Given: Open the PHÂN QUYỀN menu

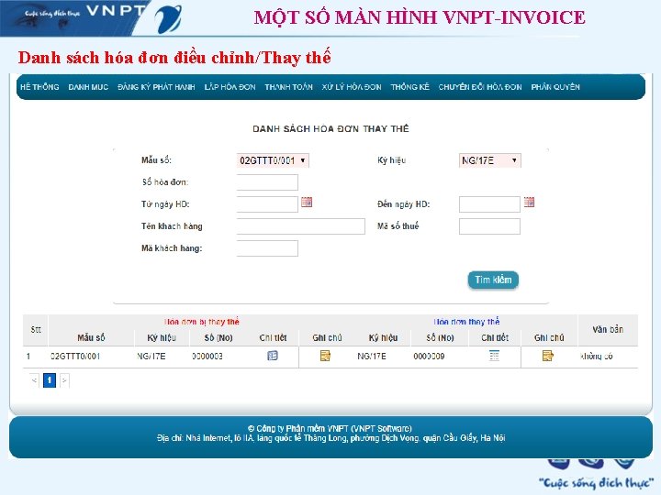Looking at the screenshot, I should 555,87.
